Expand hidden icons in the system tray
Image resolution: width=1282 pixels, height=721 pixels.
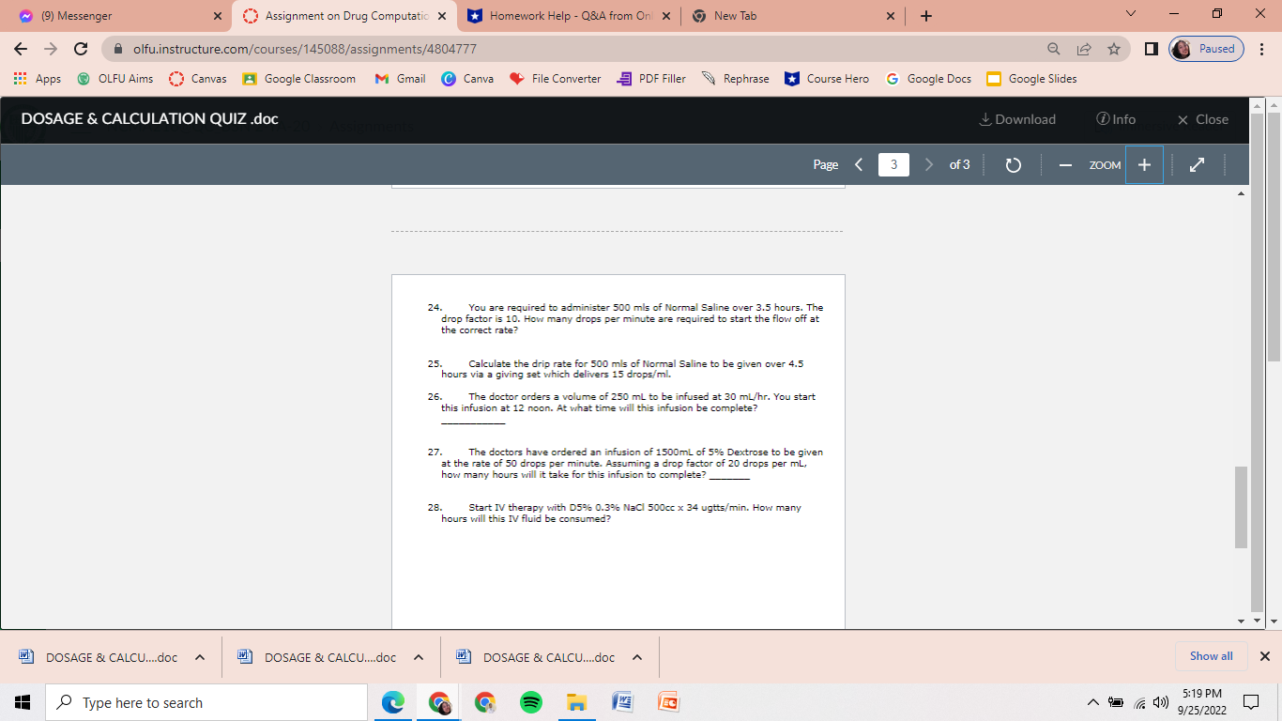click(x=1092, y=701)
